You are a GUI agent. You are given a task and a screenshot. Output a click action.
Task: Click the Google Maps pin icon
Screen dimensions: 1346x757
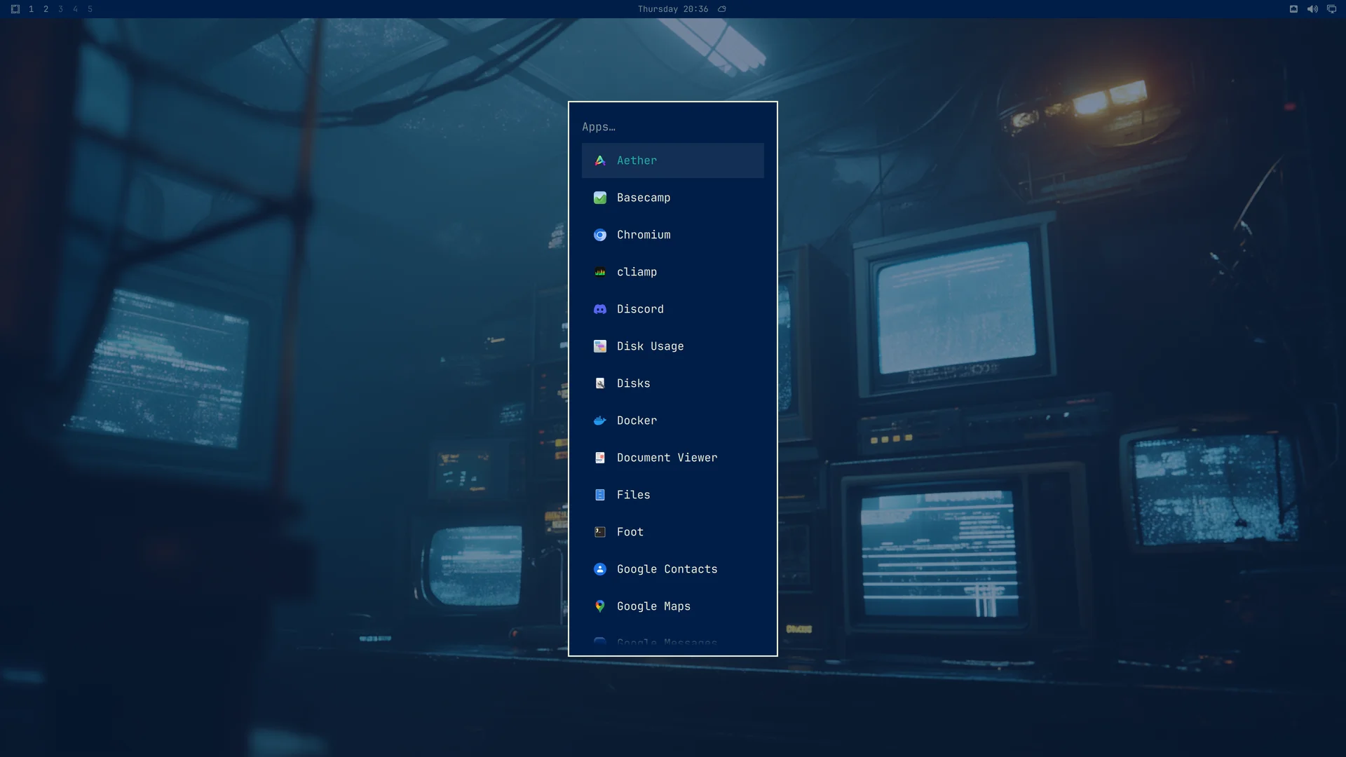600,606
